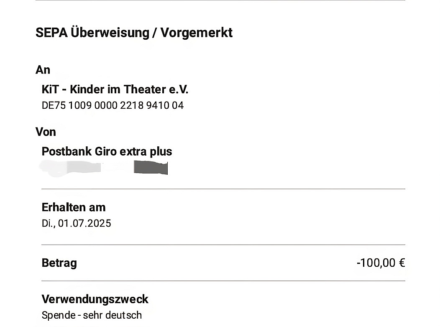Click the divider line below the Betrag row
The image size is (440, 327).
[223, 281]
